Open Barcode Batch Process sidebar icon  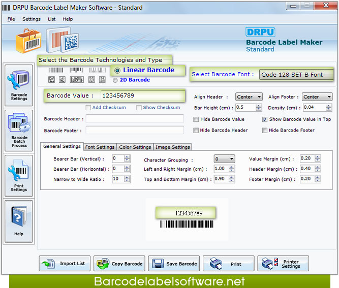point(19,131)
